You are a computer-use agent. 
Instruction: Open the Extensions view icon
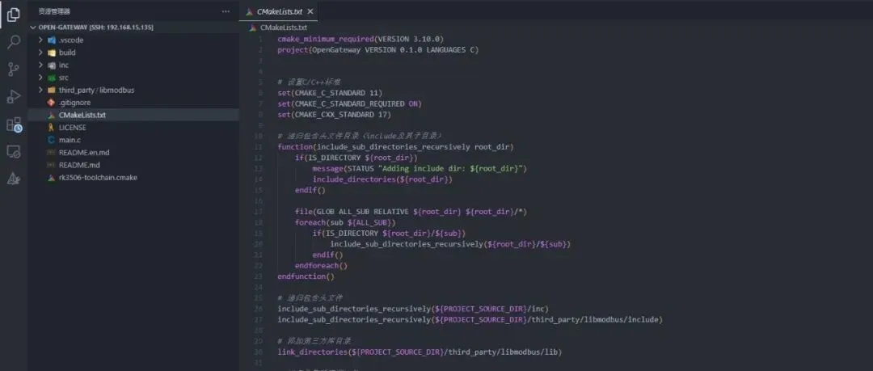tap(14, 124)
